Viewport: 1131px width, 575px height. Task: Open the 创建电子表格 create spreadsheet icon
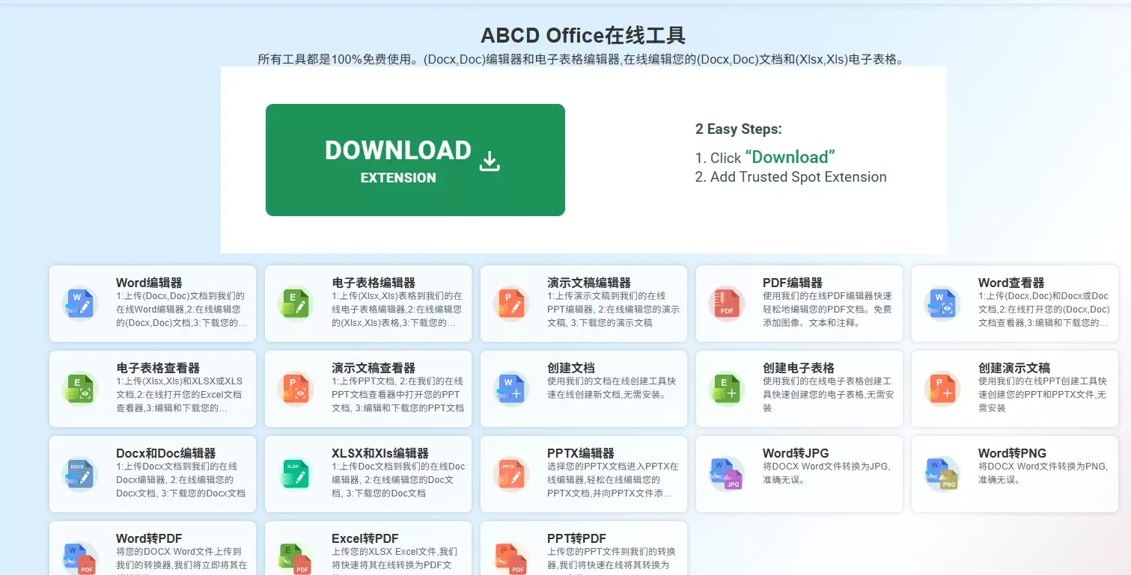pyautogui.click(x=725, y=388)
